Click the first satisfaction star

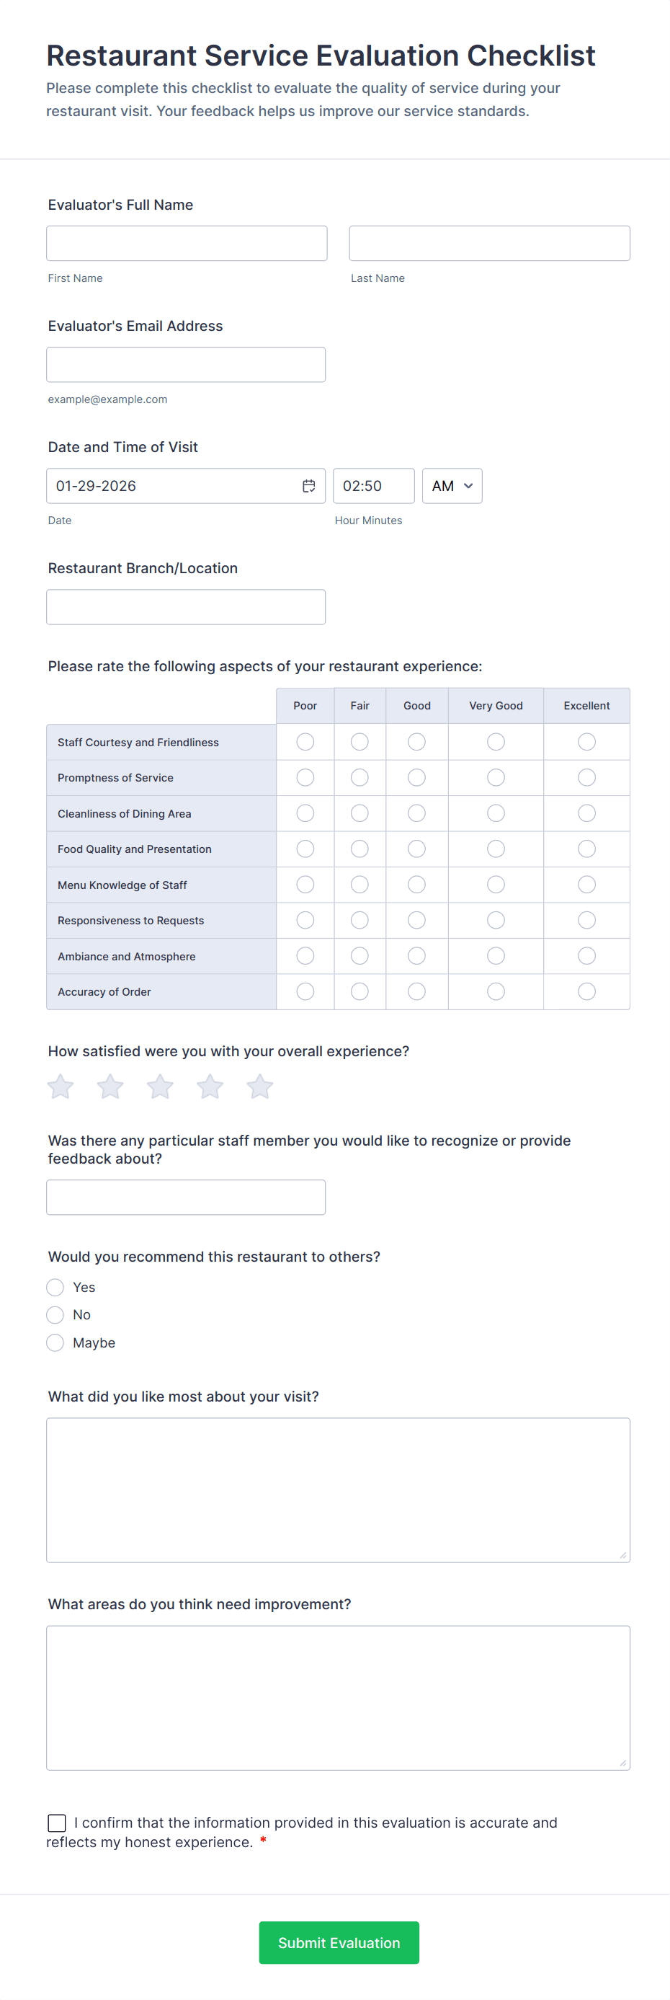(x=60, y=1087)
